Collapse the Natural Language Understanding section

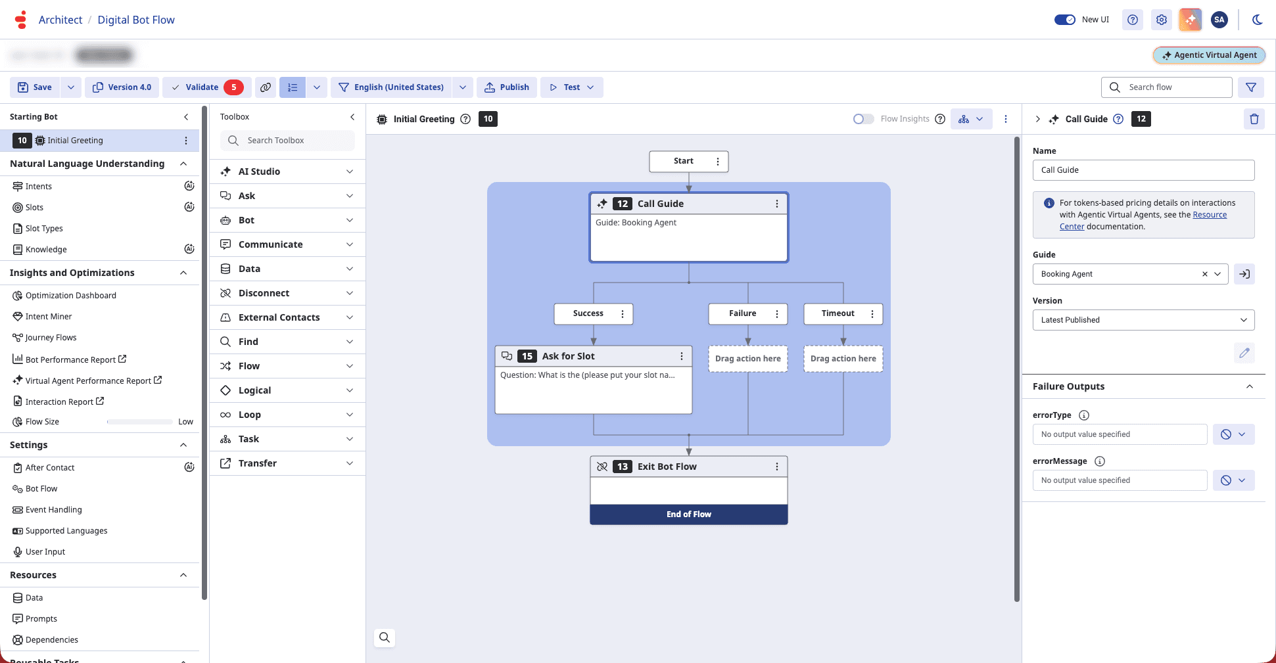pyautogui.click(x=183, y=164)
